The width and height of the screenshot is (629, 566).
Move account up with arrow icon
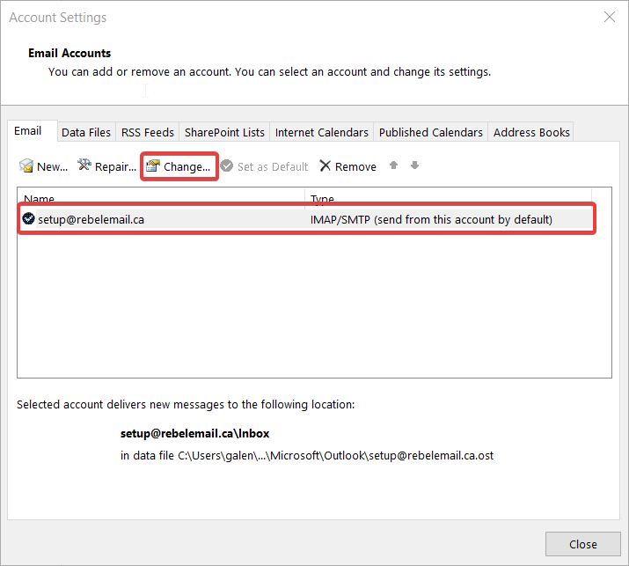393,165
